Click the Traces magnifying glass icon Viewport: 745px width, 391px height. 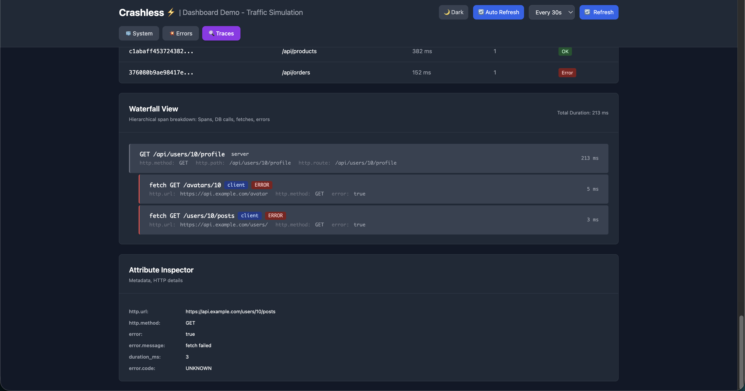(x=211, y=33)
